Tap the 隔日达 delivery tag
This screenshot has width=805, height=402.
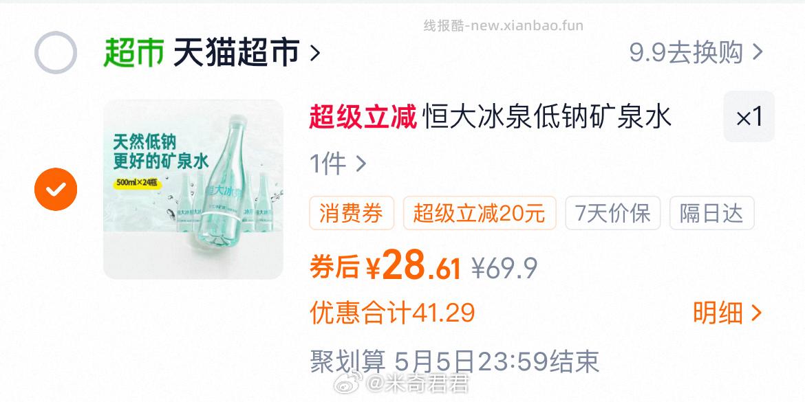pos(712,213)
